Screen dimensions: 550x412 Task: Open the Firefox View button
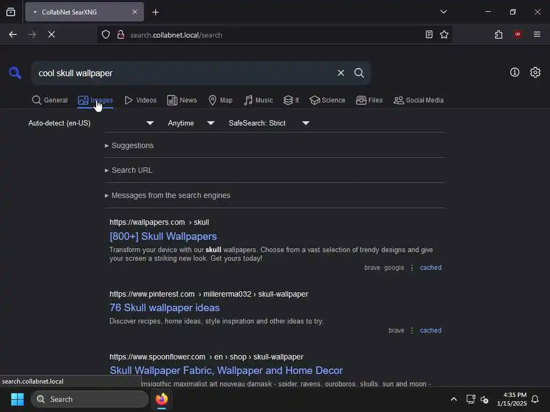pyautogui.click(x=11, y=12)
